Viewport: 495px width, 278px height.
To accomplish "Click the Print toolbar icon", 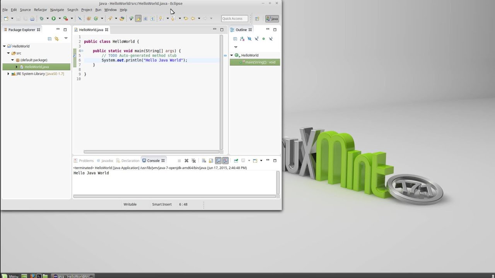I will click(x=32, y=19).
